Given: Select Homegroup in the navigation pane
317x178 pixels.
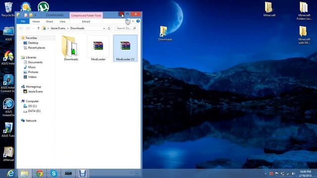Looking at the screenshot, I should pos(33,87).
